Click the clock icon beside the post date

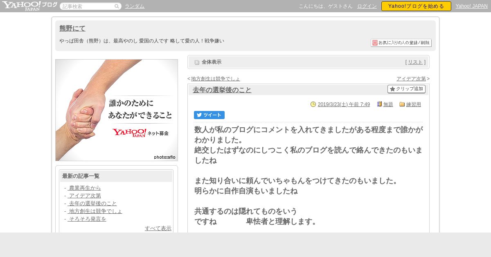tap(313, 104)
